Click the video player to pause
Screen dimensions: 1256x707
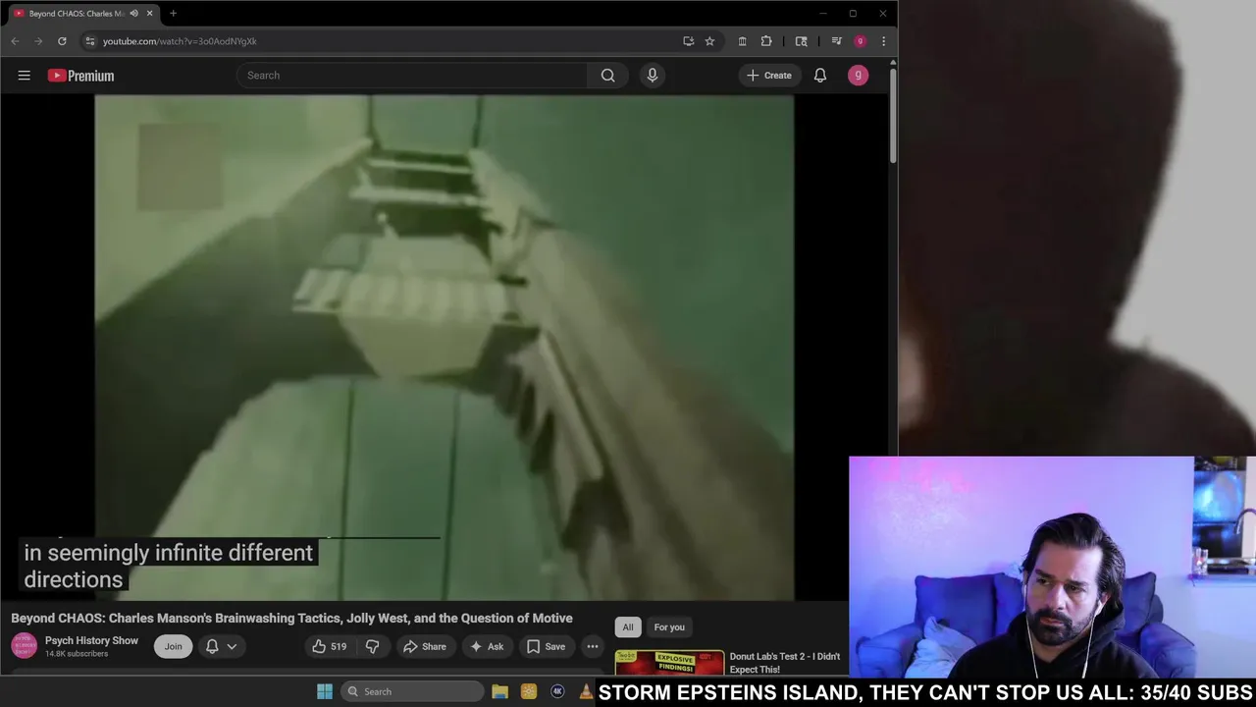[444, 347]
